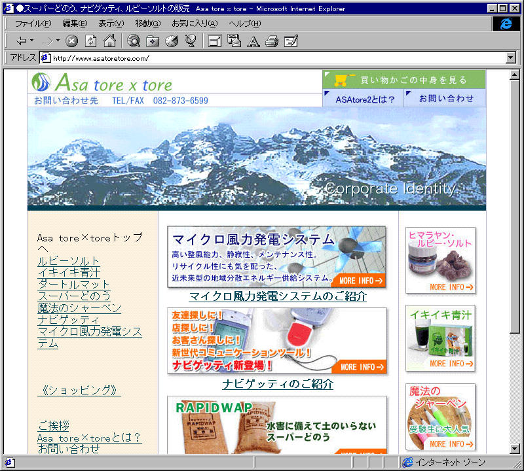Open the マイクロ風力発電システムのご紹介 link
524x471 pixels.
[x=278, y=296]
